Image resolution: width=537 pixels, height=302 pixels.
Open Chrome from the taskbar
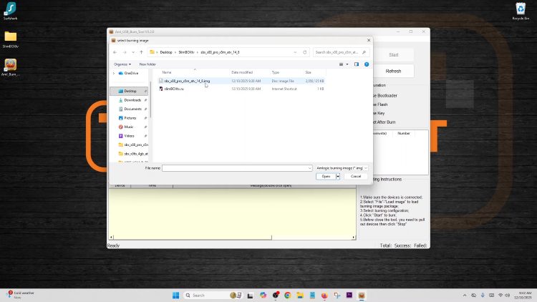288,295
